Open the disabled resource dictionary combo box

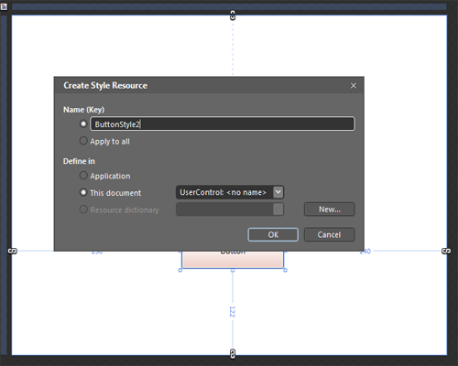click(230, 210)
